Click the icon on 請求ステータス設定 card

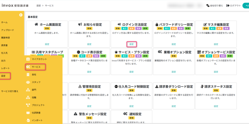pyautogui.click(x=202, y=86)
